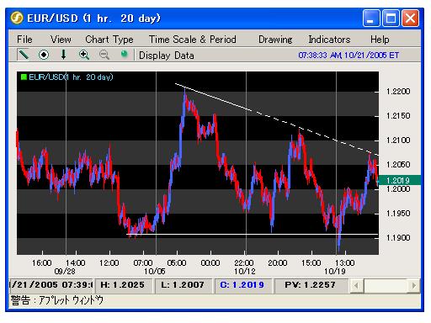Minimize the EUR/USD chart window
431x323 pixels.
pos(371,19)
